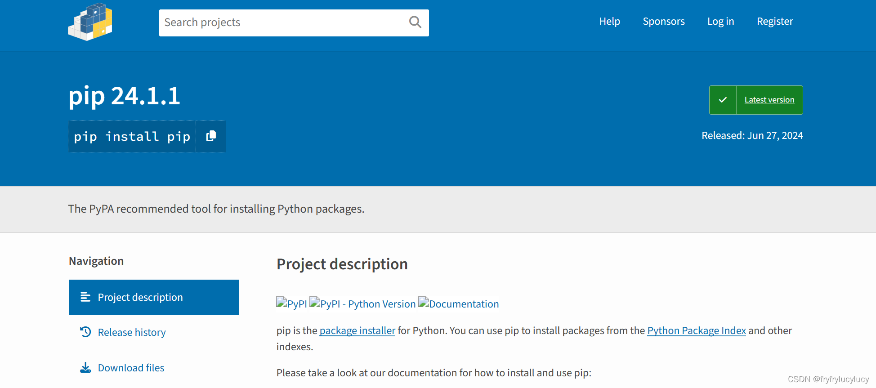Open the Release history tab

[132, 332]
